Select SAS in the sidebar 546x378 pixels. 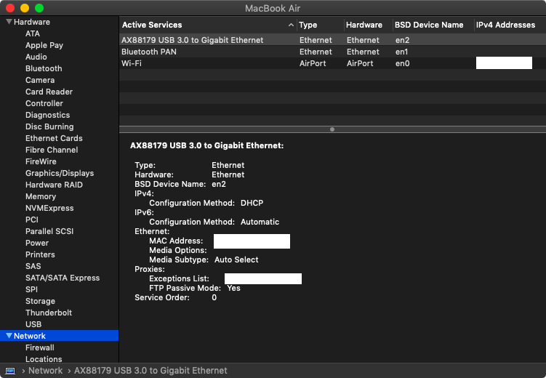pos(33,266)
